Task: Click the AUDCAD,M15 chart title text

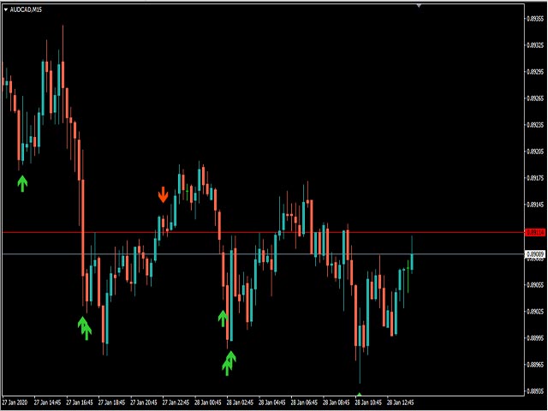Action: (26, 9)
